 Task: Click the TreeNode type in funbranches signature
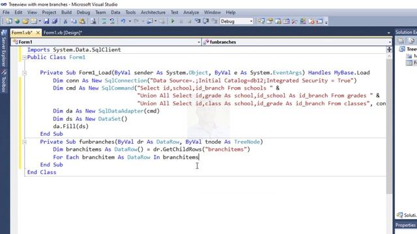247,142
